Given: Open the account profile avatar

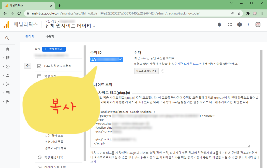Looking at the screenshot, I should click(x=258, y=25).
